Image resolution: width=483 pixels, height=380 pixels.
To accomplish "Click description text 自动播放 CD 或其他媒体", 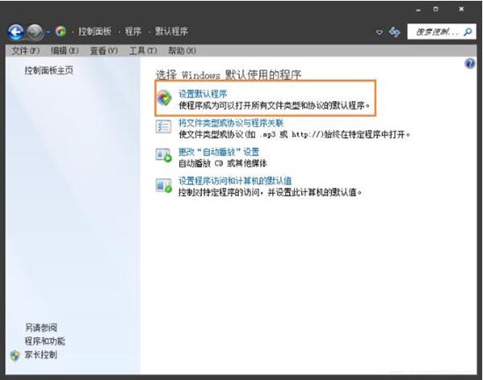I will click(223, 163).
